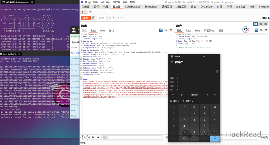Screen dimensions: 270x145
Task: Open history dropdown beside the > arrow
Action: pyautogui.click(x=122, y=18)
